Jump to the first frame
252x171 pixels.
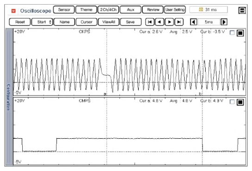coord(150,22)
